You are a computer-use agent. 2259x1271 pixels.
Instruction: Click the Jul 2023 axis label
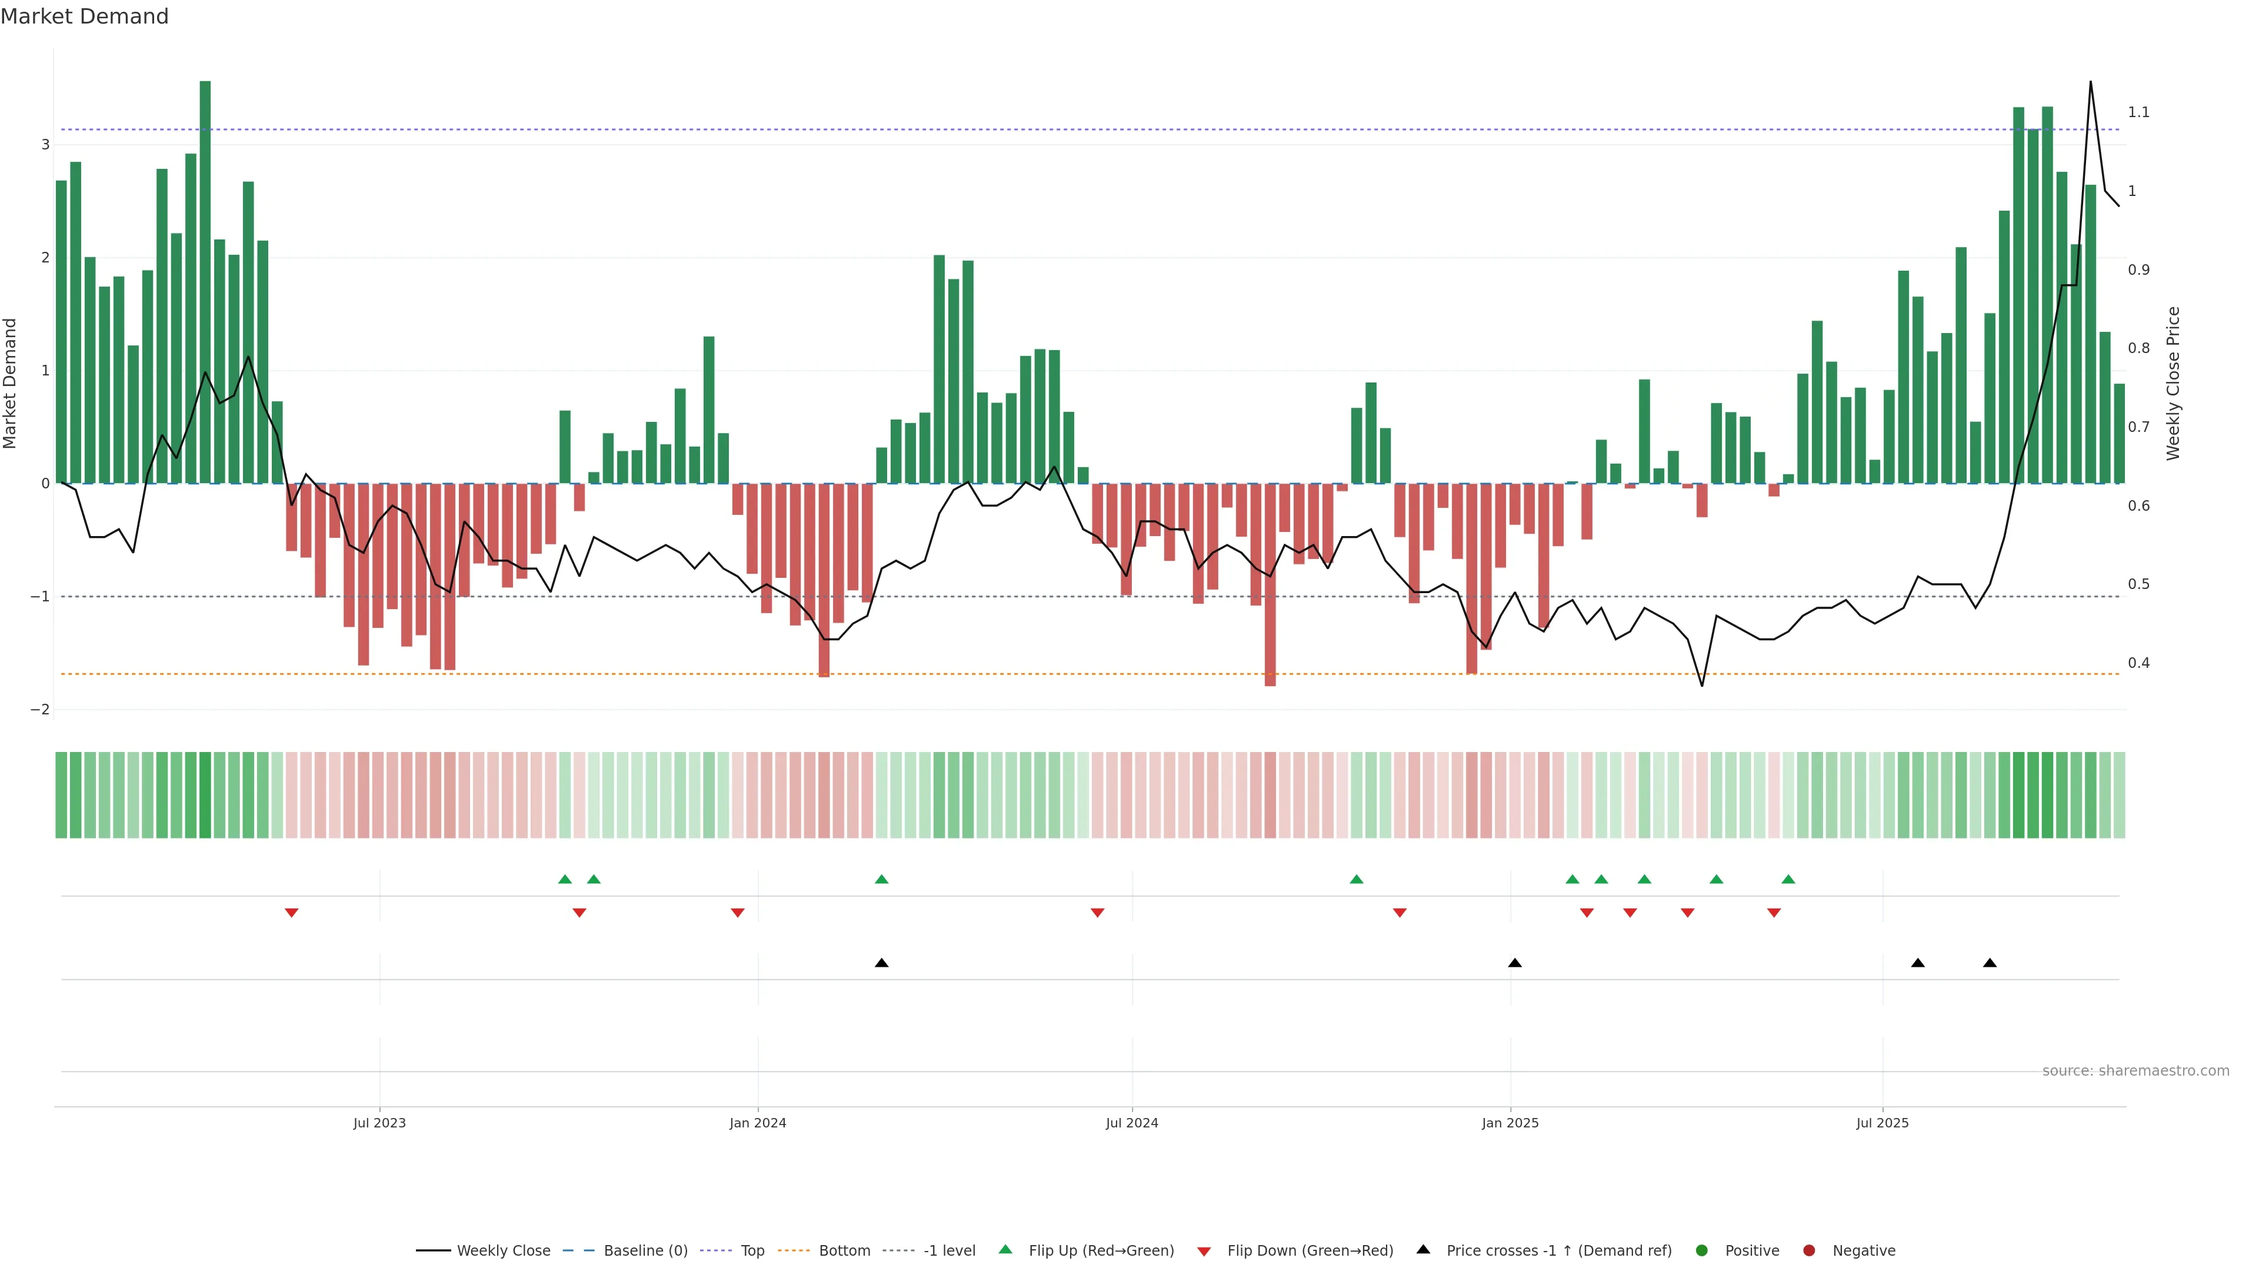[x=379, y=1123]
